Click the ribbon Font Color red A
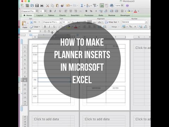169x127 pixels. click(x=76, y=27)
